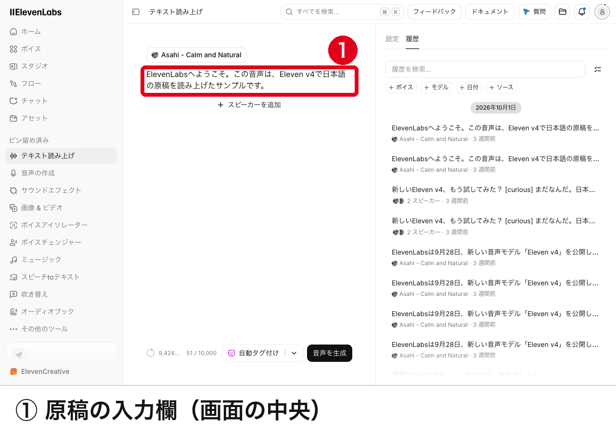
Task: Open ミュージック tool
Action: click(x=61, y=259)
